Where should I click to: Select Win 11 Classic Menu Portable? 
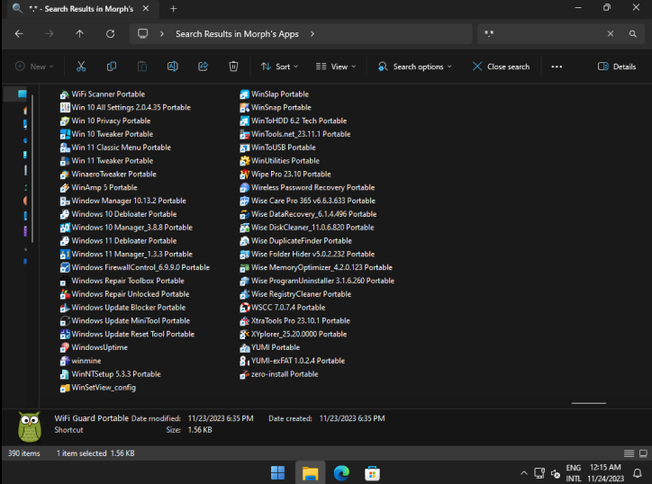tap(115, 148)
